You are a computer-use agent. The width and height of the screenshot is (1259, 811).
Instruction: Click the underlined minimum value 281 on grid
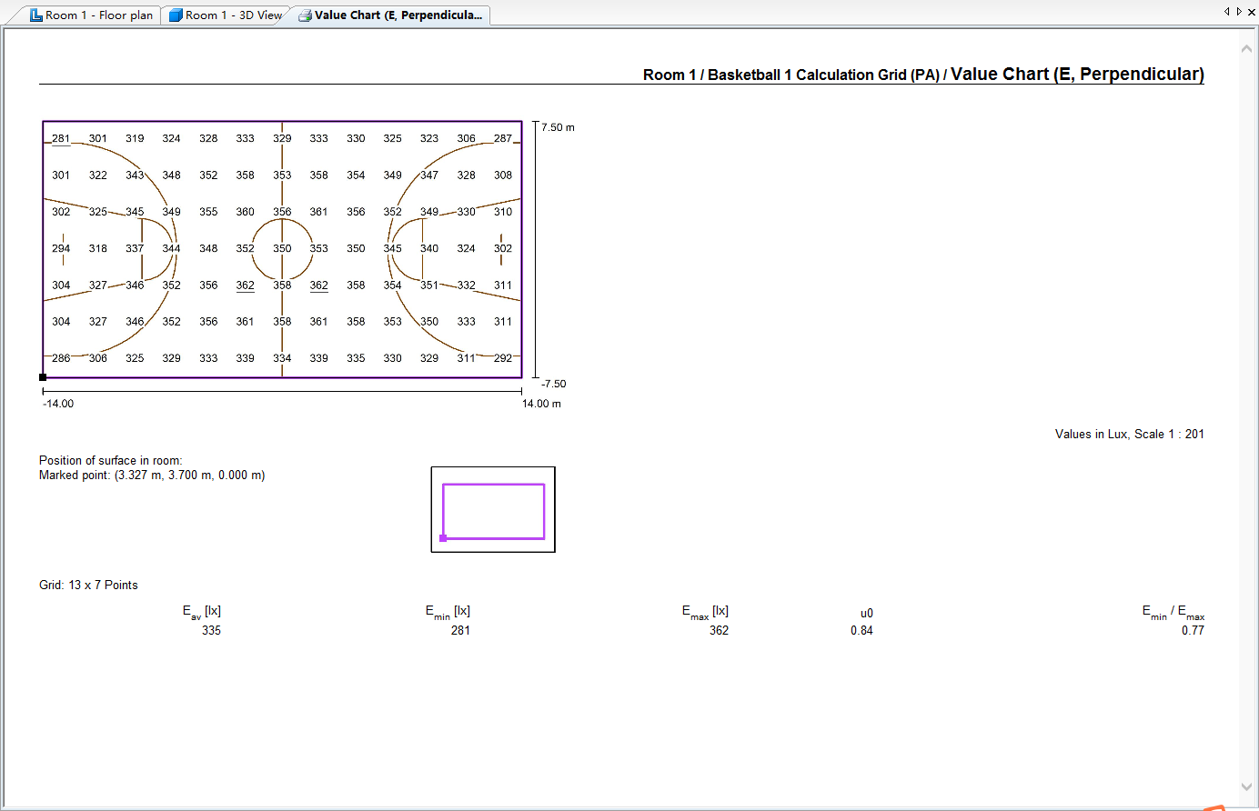pyautogui.click(x=61, y=139)
